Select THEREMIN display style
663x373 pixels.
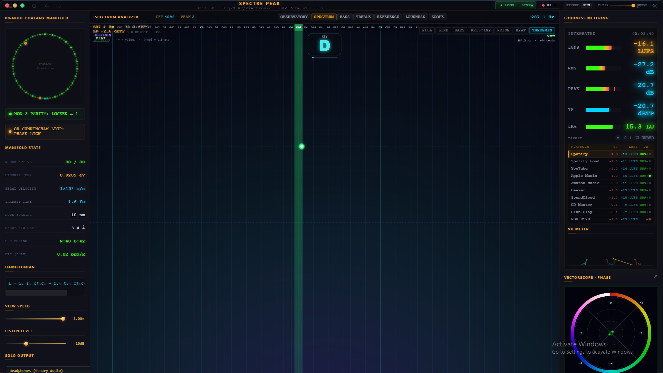coord(542,30)
